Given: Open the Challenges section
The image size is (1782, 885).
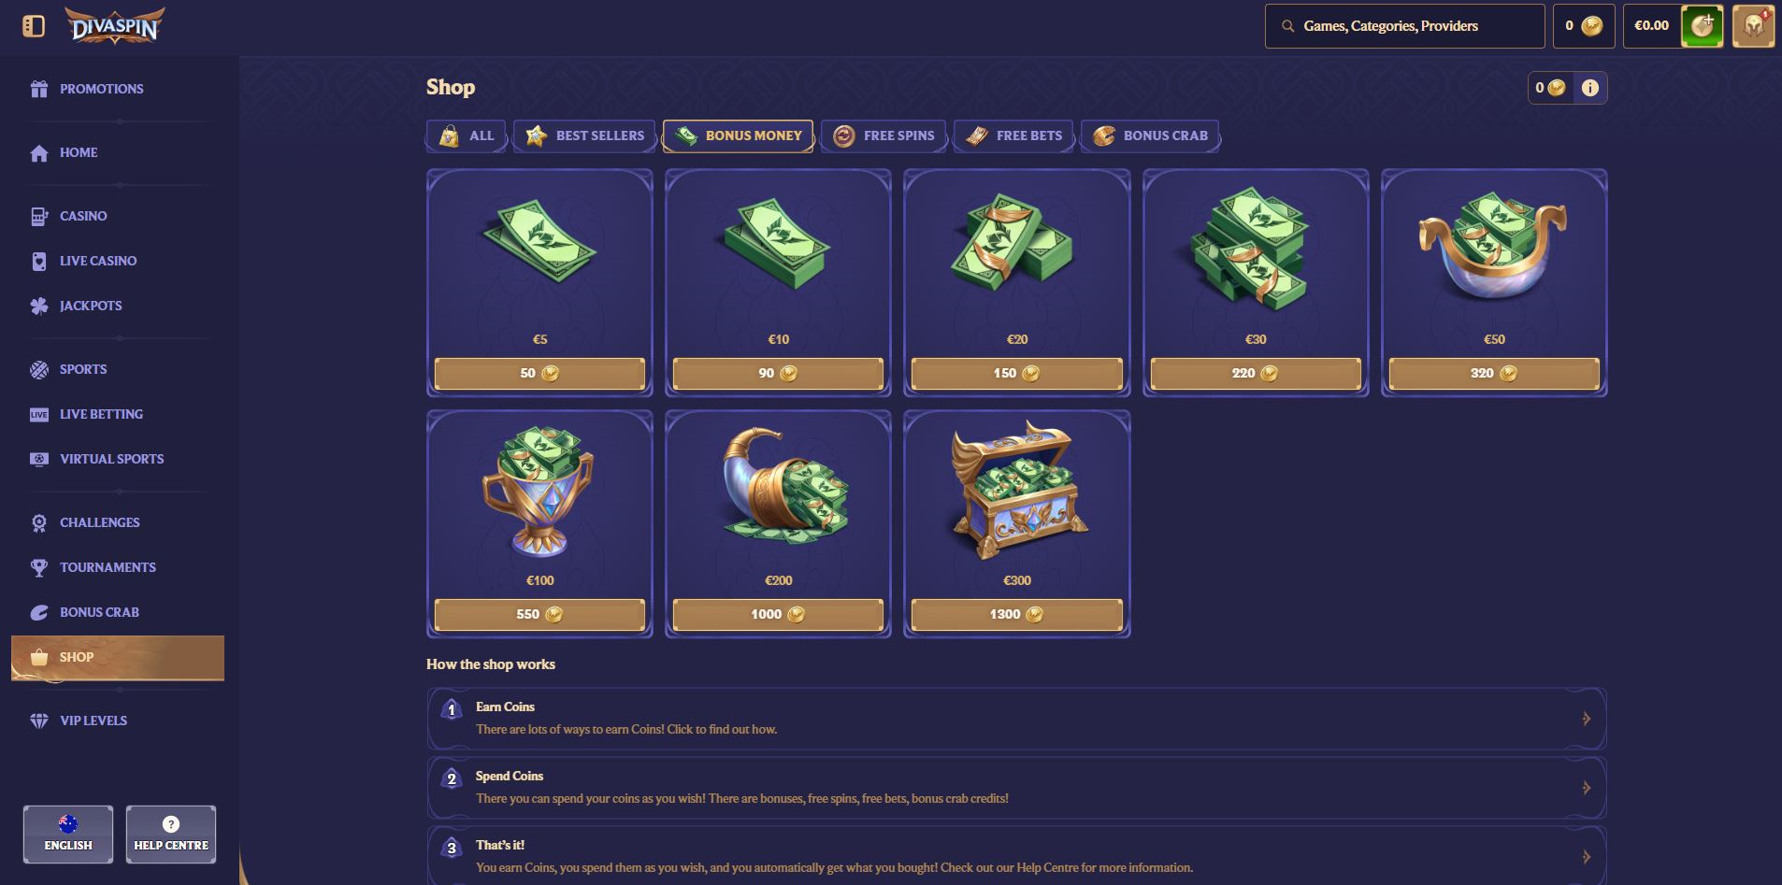Looking at the screenshot, I should 99,522.
